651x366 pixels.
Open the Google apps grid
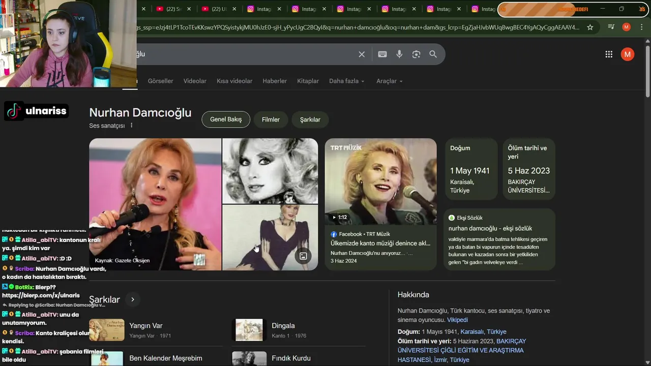coord(609,54)
